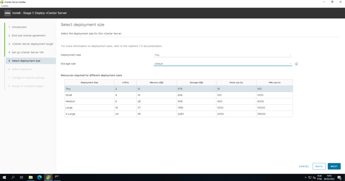Open network status tray icon
The height and width of the screenshot is (181, 345).
click(x=310, y=178)
